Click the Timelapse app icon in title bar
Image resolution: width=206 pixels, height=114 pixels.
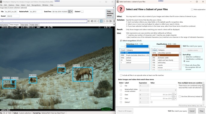click(x=1, y=2)
